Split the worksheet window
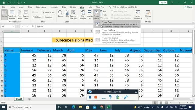195x110 pixels. (x=103, y=11)
